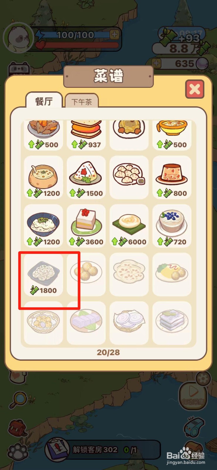
Task: Add currency next to 635
Action: (x=157, y=63)
